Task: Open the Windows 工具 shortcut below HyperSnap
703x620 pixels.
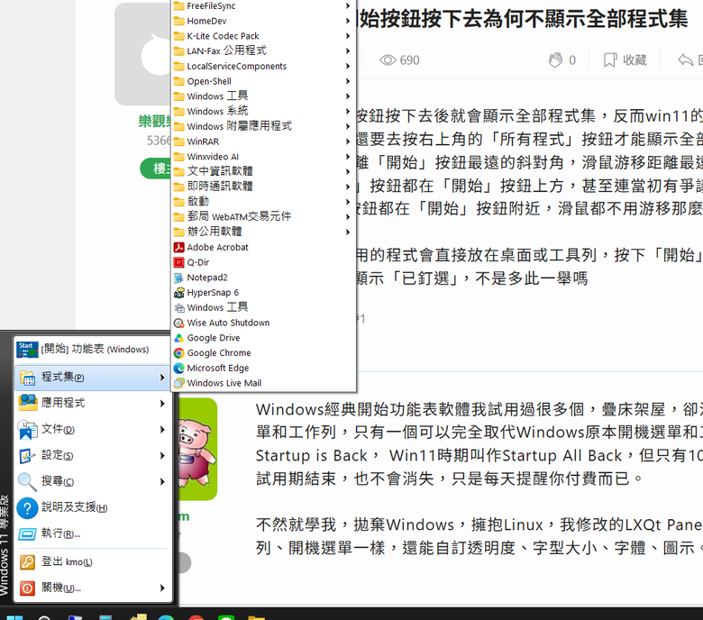Action: coord(263,307)
